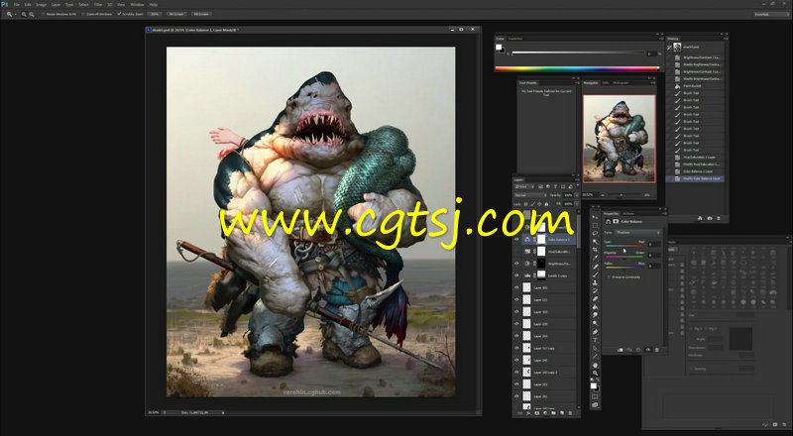Open the History panel flyout menu
793x436 pixels.
point(725,39)
